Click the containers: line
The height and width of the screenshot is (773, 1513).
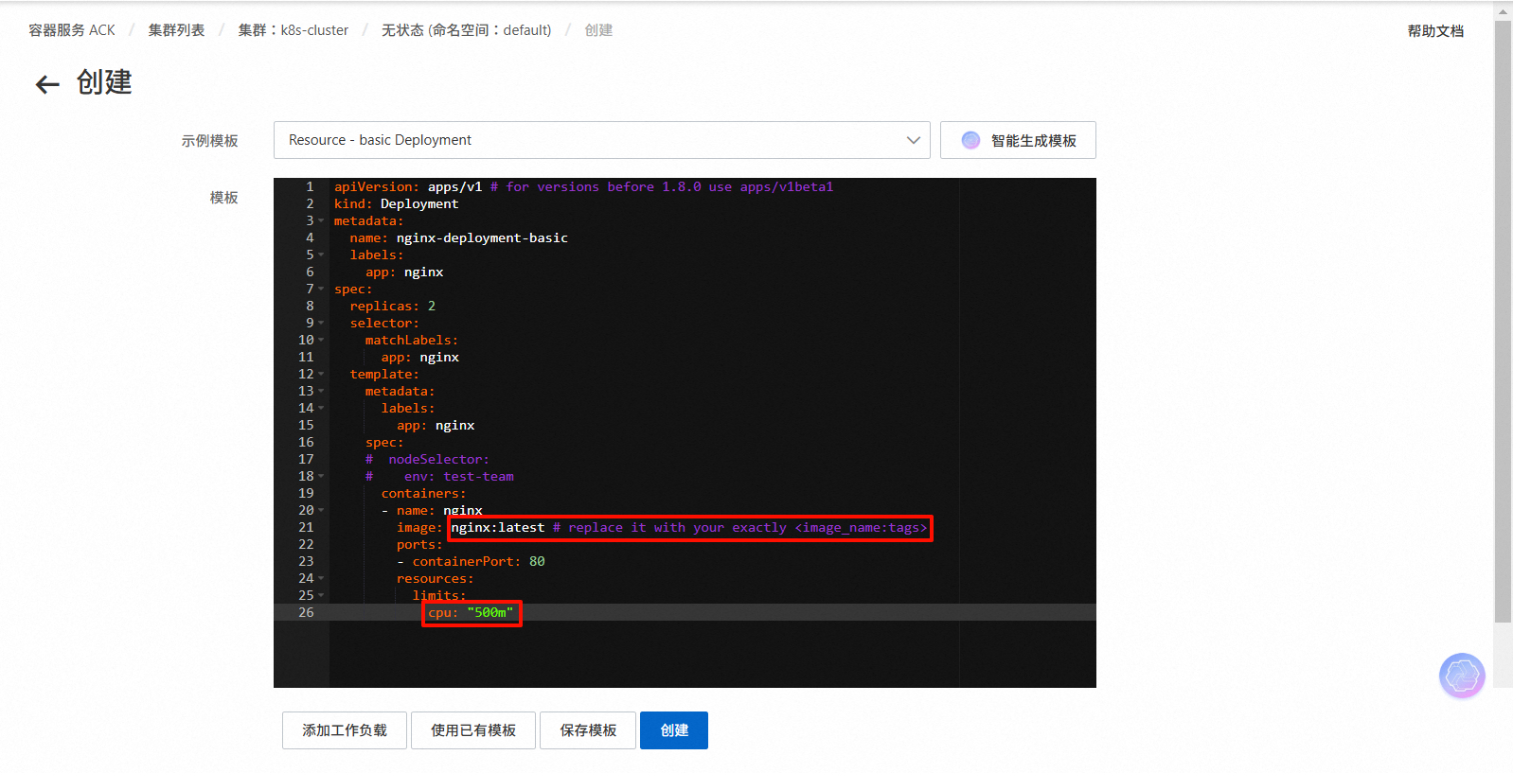pos(423,494)
